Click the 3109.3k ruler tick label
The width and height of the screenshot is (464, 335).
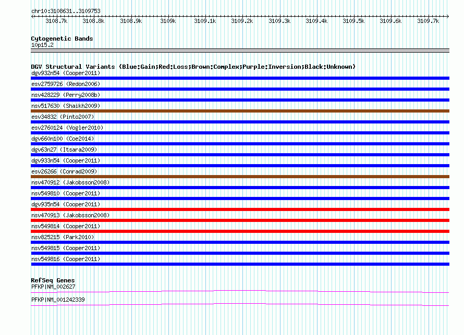(x=279, y=21)
